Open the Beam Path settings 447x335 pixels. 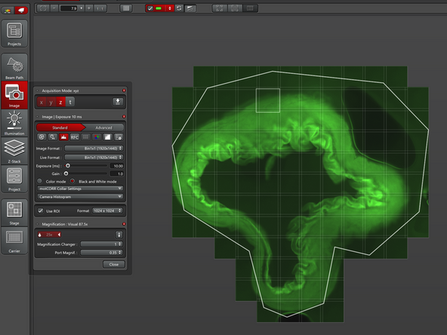click(14, 66)
